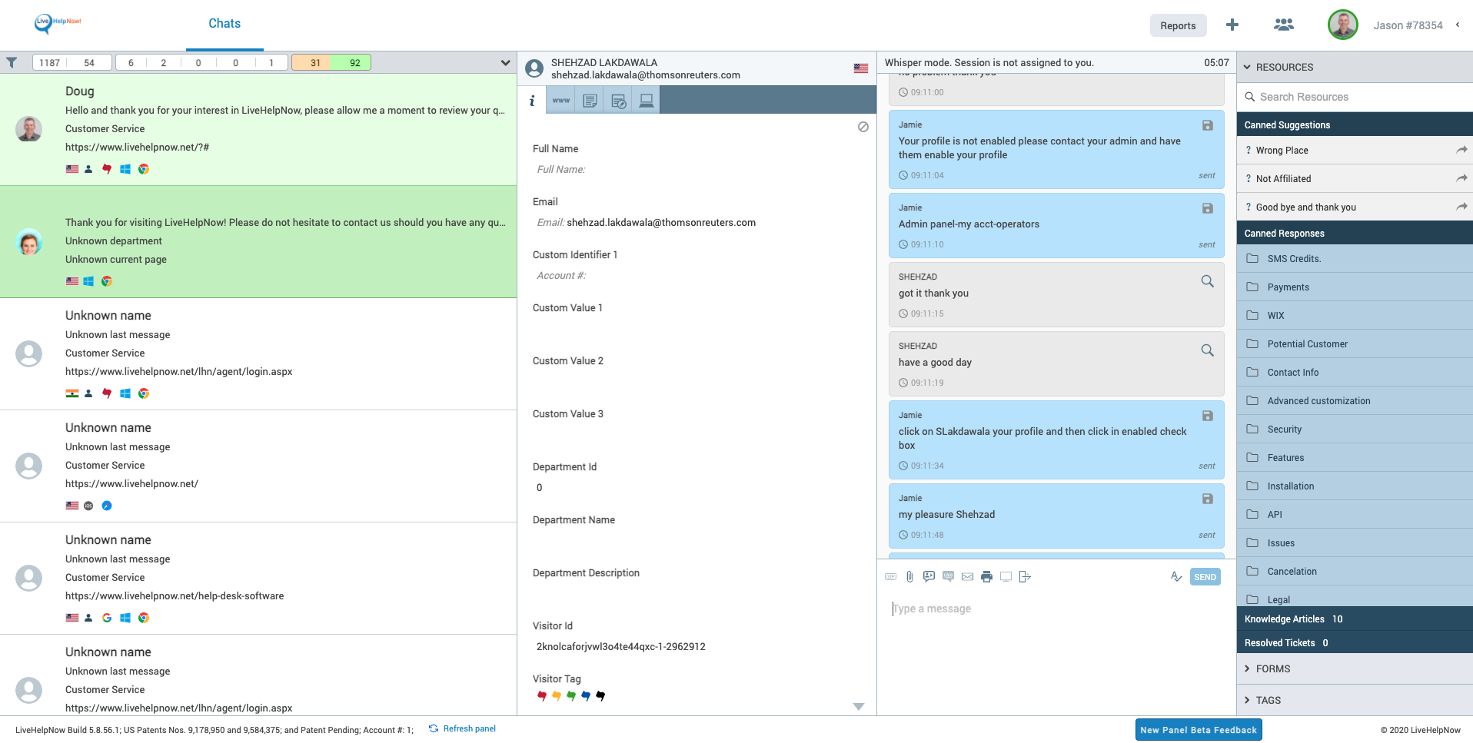Attach a file using the paperclip icon

coord(909,576)
